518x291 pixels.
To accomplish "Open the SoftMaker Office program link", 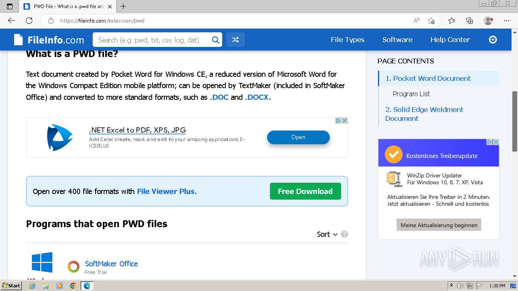I will pyautogui.click(x=111, y=264).
